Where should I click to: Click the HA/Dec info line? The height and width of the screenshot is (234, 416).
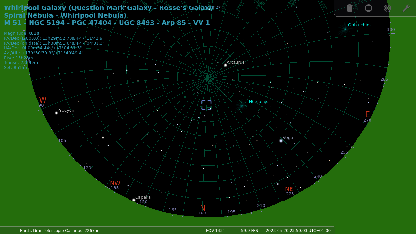43,48
